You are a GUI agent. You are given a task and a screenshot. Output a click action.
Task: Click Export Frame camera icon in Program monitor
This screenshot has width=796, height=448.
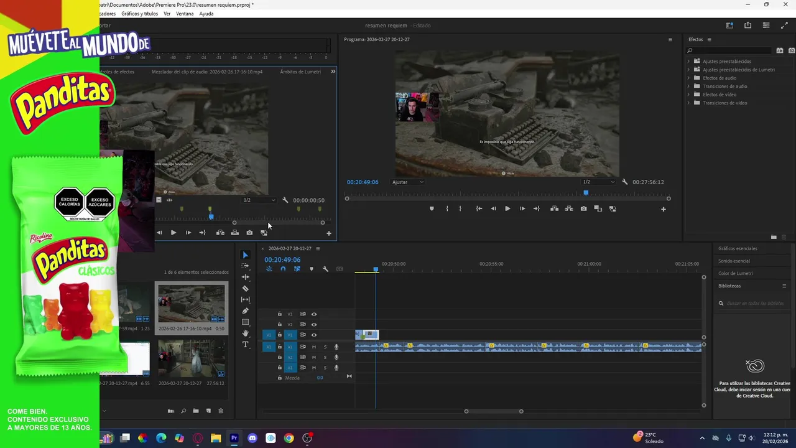(583, 209)
